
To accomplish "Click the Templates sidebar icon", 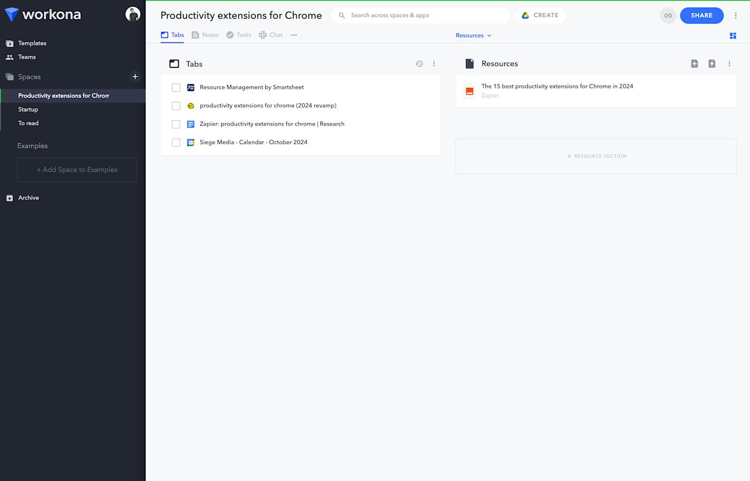I will pyautogui.click(x=10, y=43).
